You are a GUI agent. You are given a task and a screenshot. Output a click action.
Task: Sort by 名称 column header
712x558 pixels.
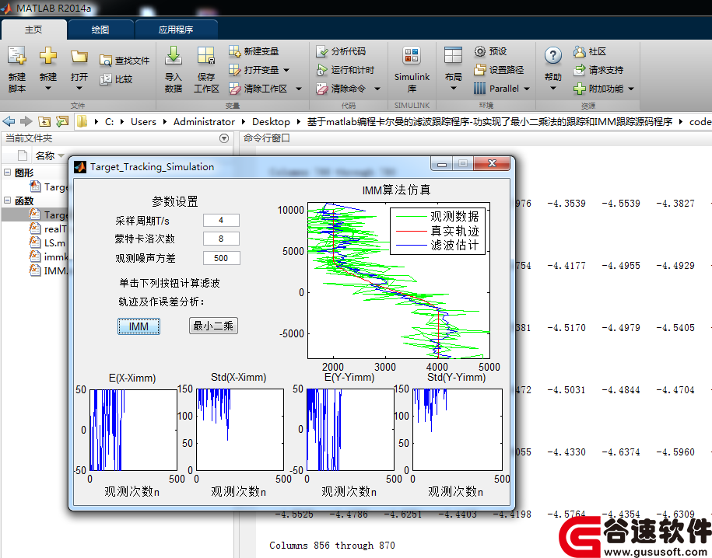45,155
